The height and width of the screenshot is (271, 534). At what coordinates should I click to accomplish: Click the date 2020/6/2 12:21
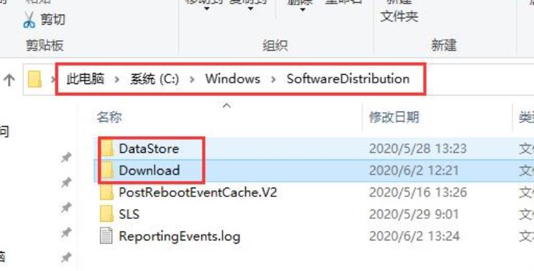click(414, 170)
